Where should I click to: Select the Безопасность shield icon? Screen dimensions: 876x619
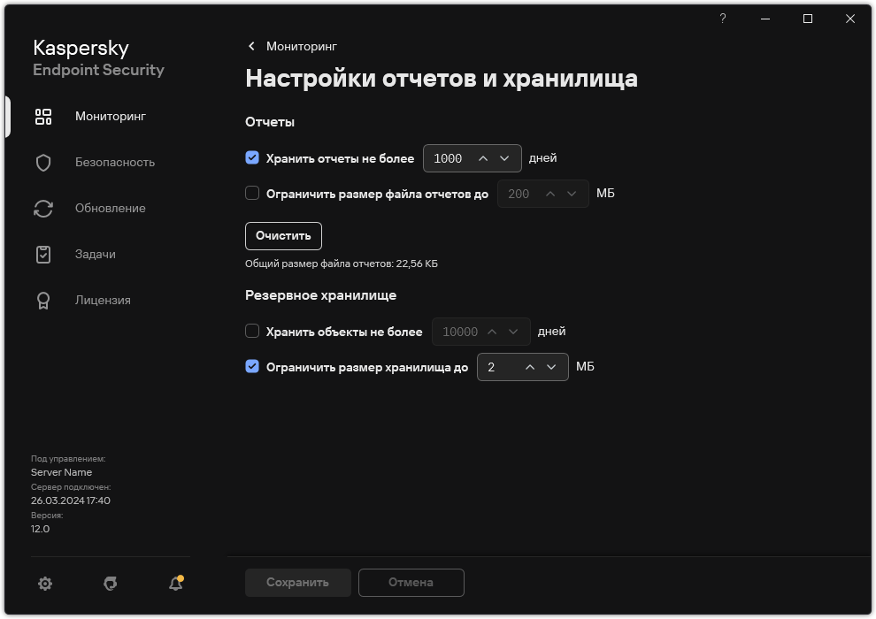pos(42,162)
